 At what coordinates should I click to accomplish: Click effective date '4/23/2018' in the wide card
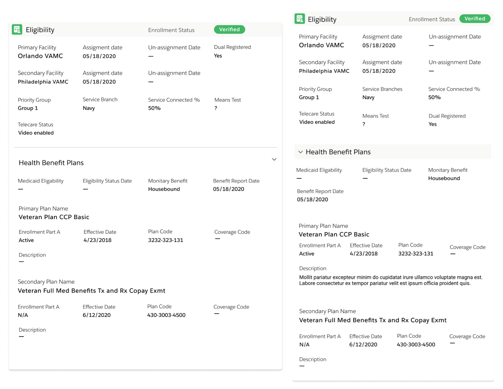point(98,240)
